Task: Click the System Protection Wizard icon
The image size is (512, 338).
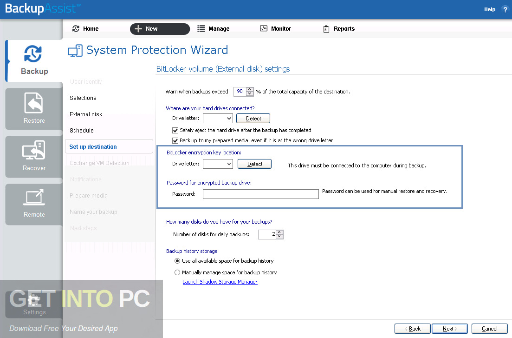Action: click(x=75, y=51)
